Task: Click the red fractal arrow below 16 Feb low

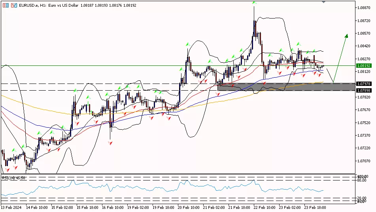Action: 110,142
